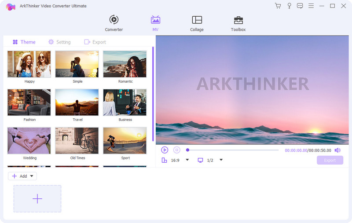Click the playback progress slider
Screen dimensions: 352x223
click(232, 150)
